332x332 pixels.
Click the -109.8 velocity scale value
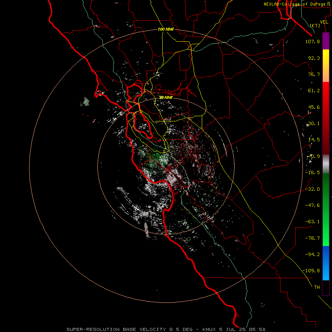tap(311, 271)
